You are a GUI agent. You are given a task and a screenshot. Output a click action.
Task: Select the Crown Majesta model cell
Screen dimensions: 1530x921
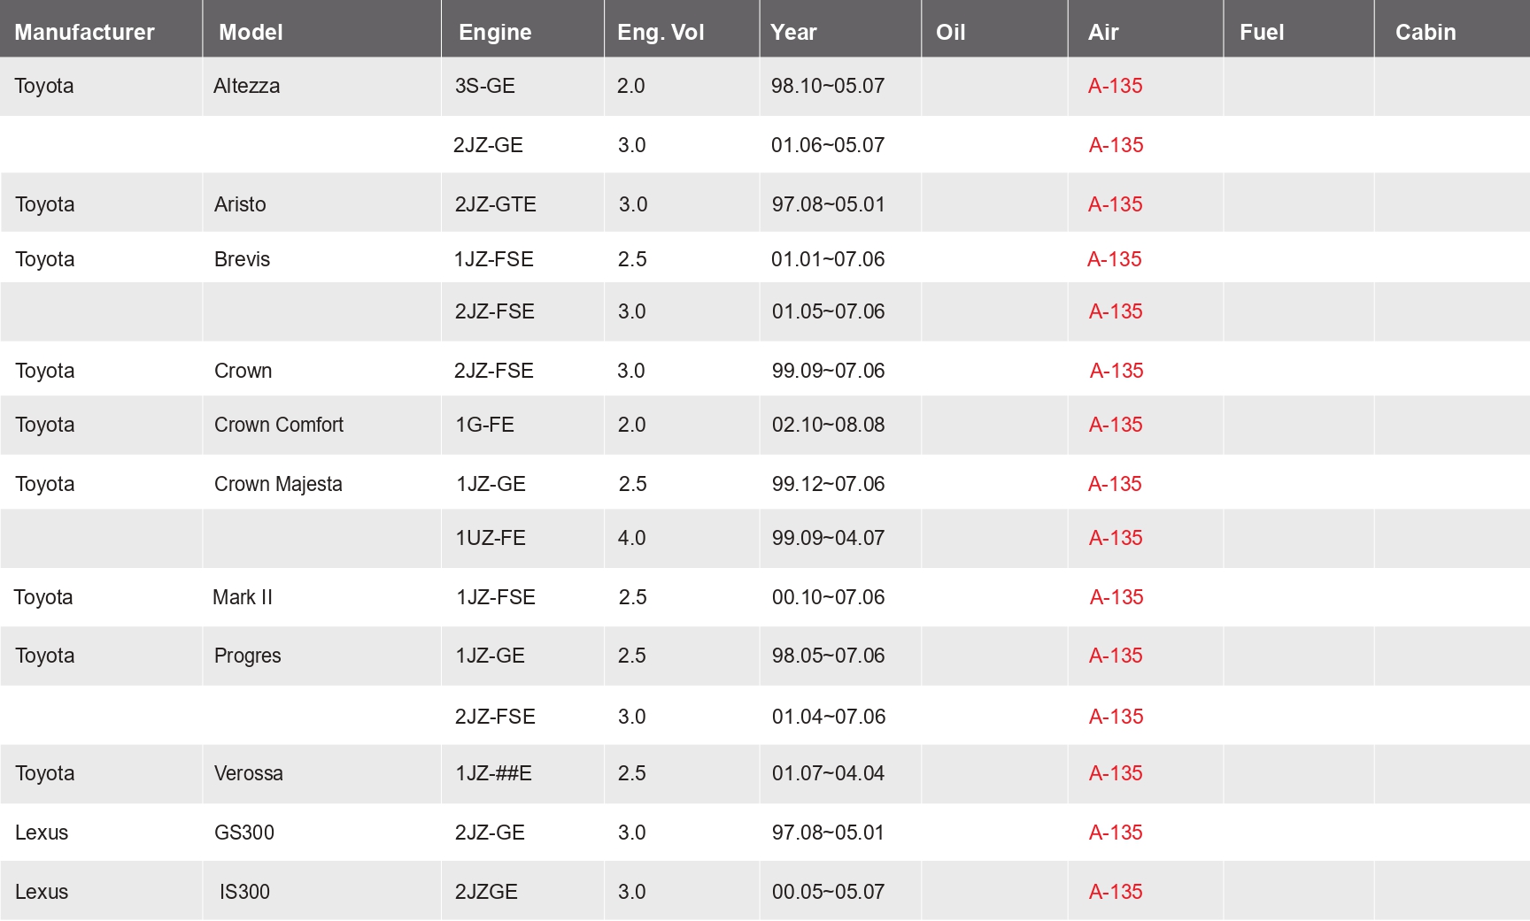[x=278, y=484]
